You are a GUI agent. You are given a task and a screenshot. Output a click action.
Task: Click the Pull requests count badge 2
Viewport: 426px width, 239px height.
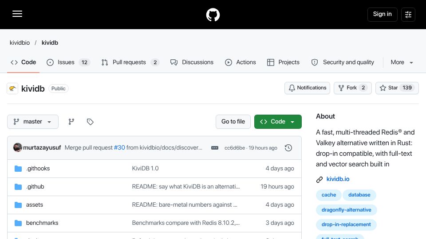tap(155, 62)
